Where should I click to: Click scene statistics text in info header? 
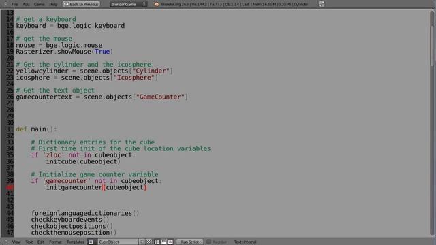pos(234,5)
